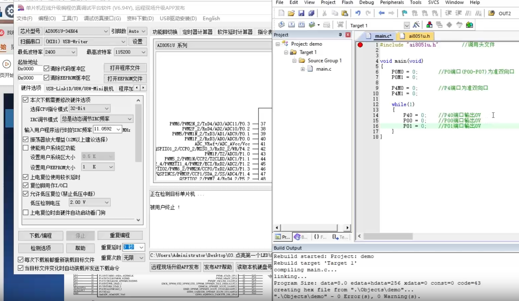Open the Target 1 selector dropdown in Keil
The width and height of the screenshot is (519, 301).
[x=407, y=25]
